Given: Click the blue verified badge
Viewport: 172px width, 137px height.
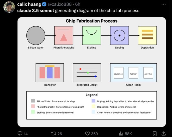Looking at the screenshot, I should click(x=44, y=4).
